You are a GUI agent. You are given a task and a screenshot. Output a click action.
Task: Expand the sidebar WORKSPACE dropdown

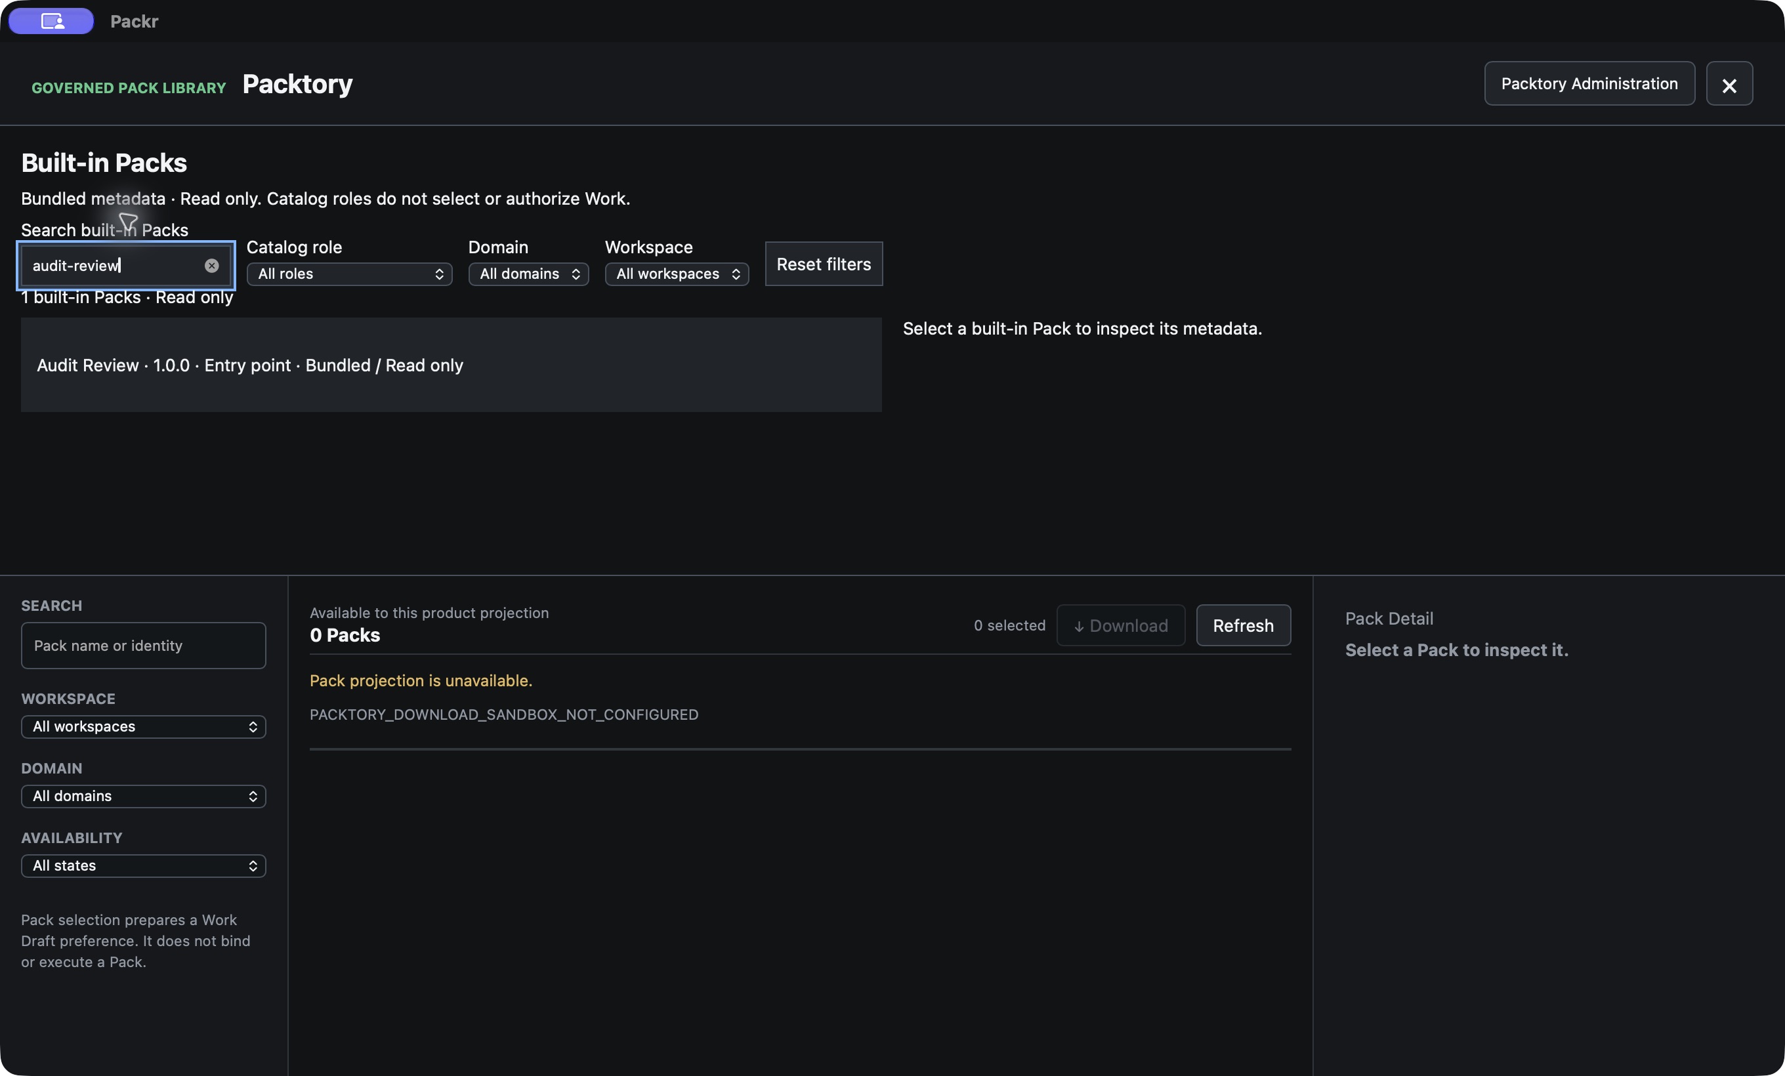pos(144,726)
